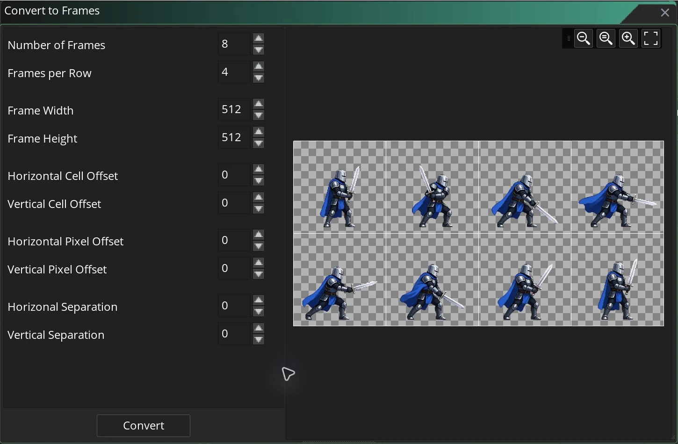Increase Frame Width with up arrow
The image size is (678, 444).
[259, 104]
